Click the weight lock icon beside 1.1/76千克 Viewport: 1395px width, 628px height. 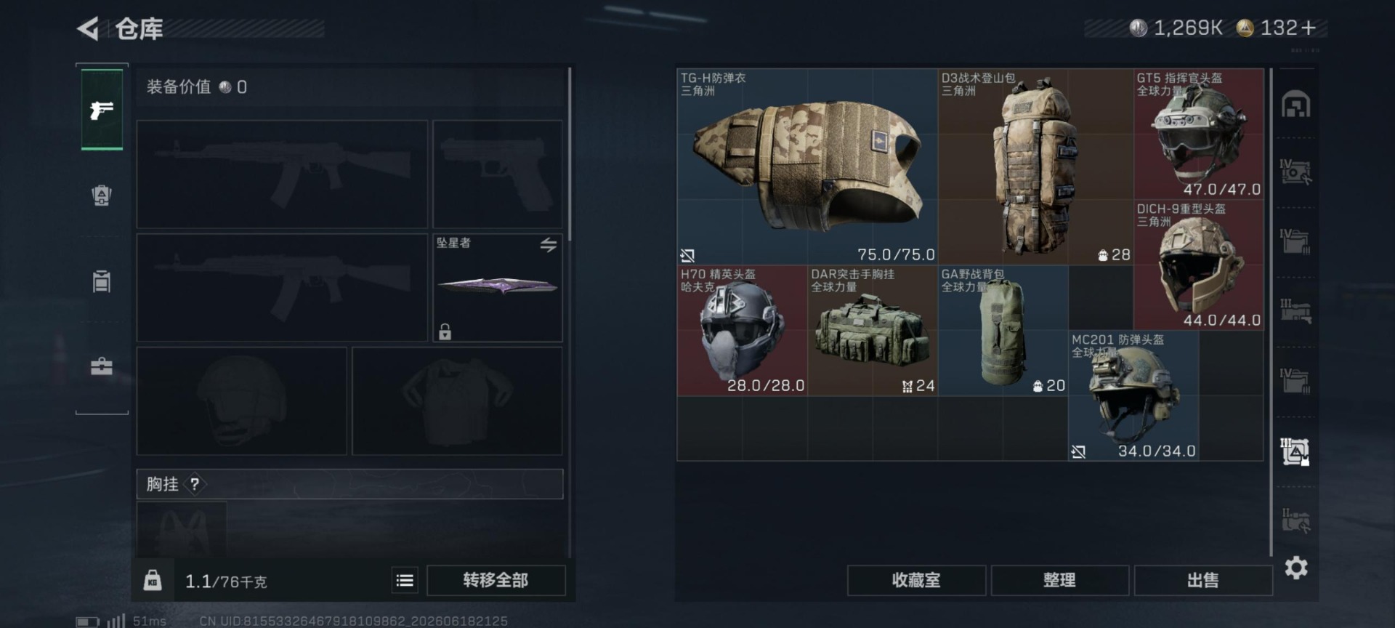[153, 580]
